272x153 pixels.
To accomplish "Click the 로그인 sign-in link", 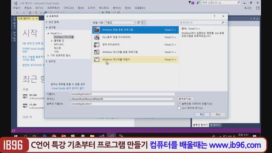I will (x=248, y=8).
